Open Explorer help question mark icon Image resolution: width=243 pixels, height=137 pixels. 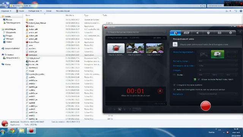(241, 11)
